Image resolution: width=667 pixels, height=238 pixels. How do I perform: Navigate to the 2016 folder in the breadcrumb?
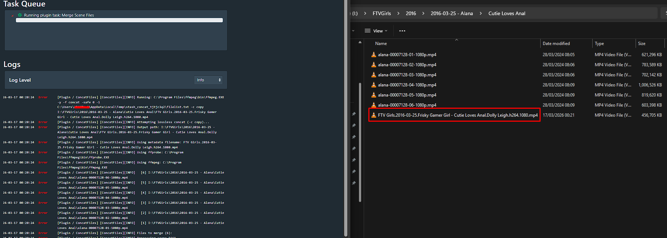click(411, 13)
